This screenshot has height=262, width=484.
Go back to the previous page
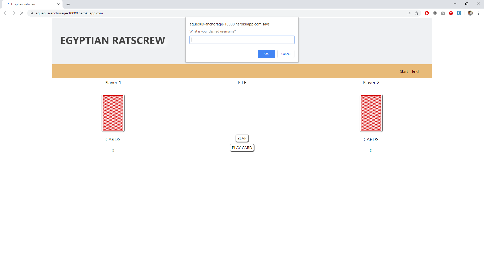tap(6, 13)
